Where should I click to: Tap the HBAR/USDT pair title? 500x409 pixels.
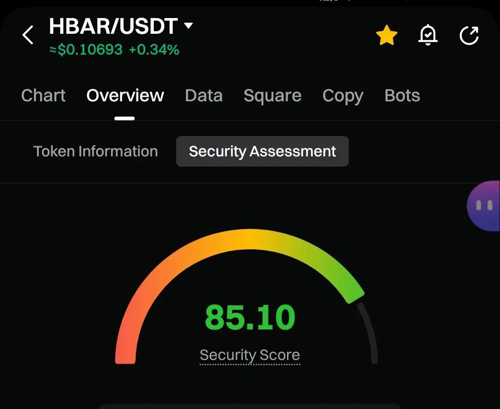pyautogui.click(x=113, y=26)
